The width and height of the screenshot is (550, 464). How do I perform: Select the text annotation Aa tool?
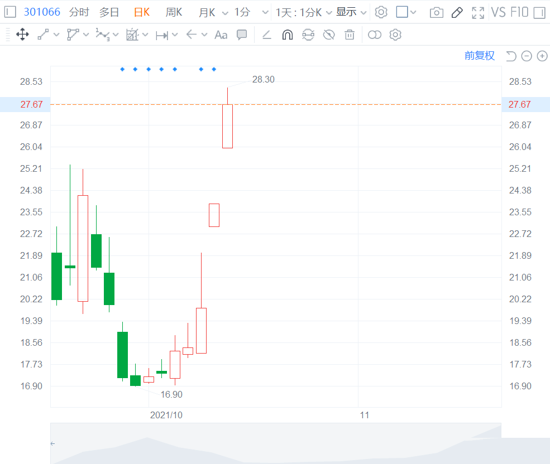(221, 35)
